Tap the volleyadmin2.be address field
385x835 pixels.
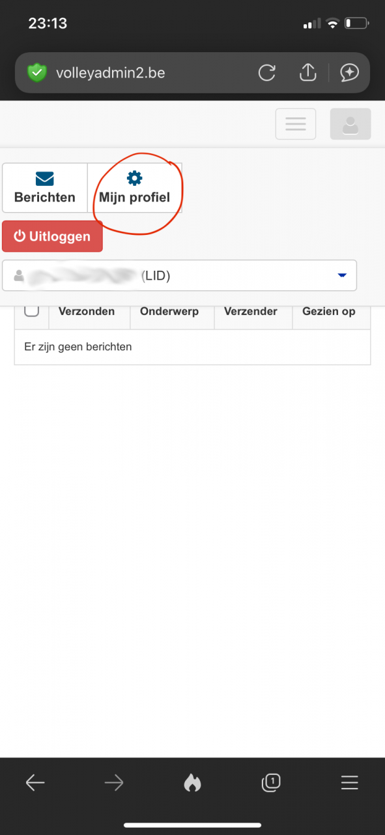coord(111,73)
